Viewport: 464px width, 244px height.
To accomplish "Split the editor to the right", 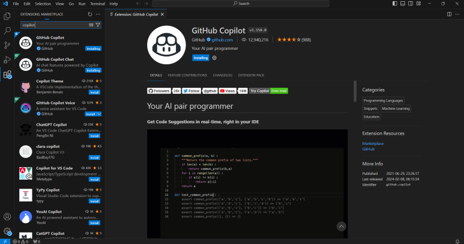I will (449, 14).
